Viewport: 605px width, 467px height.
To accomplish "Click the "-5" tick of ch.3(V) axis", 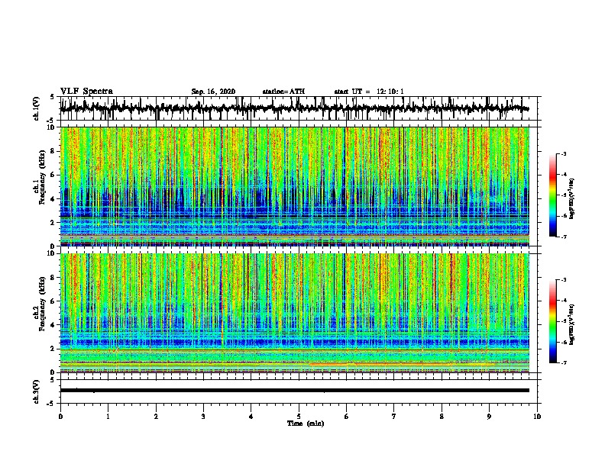I will click(51, 404).
